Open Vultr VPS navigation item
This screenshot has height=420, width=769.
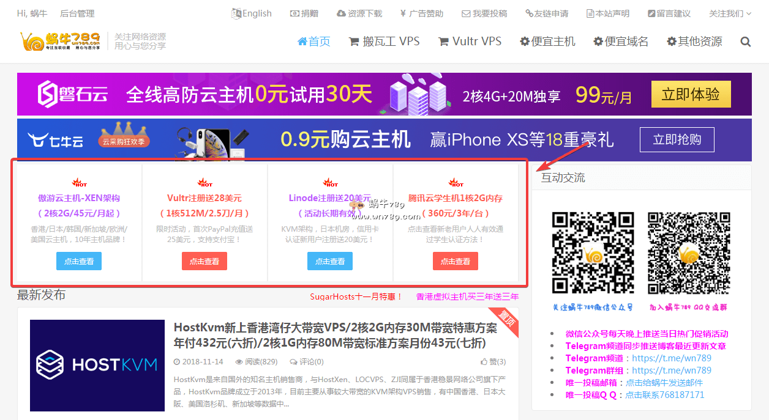[x=470, y=42]
